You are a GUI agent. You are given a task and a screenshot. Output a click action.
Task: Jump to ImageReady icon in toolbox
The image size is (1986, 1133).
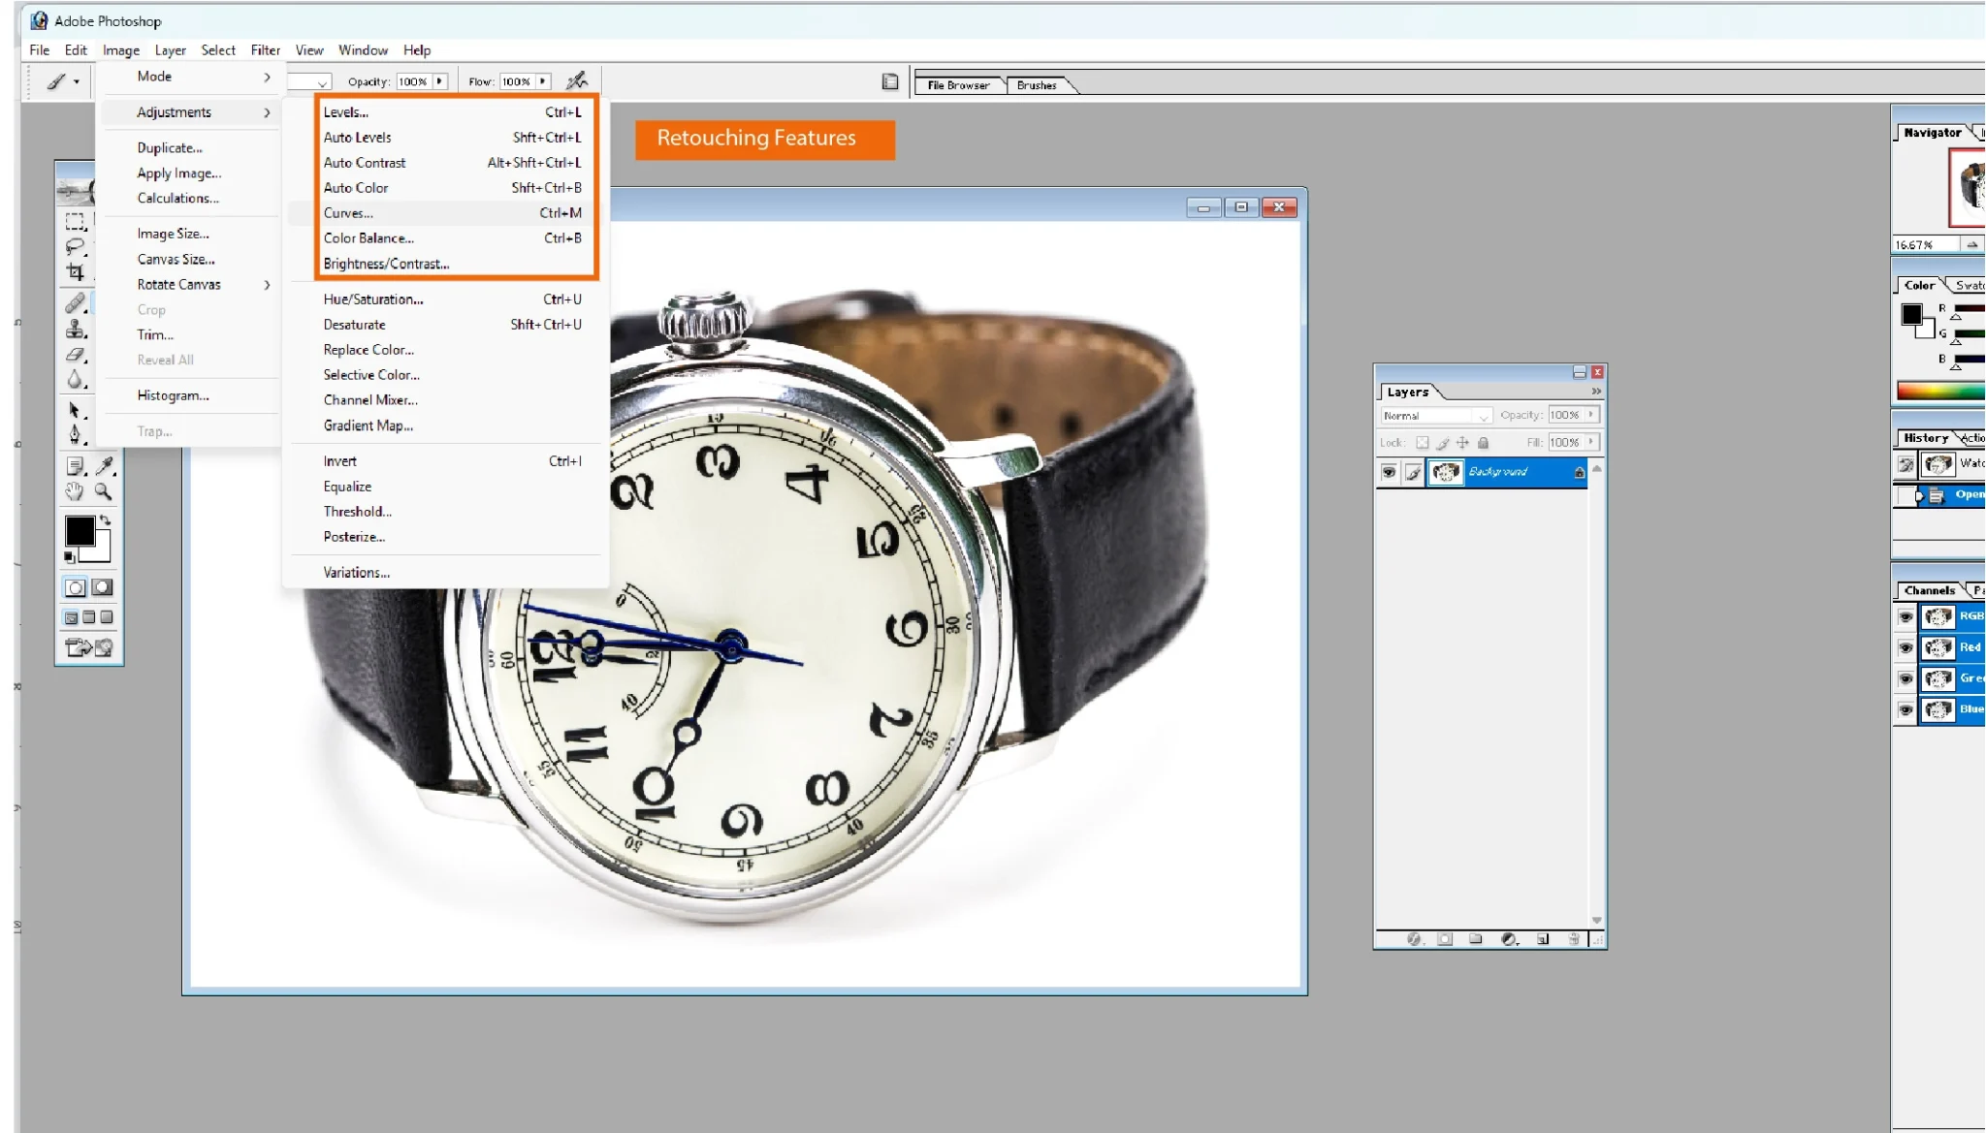[x=88, y=647]
